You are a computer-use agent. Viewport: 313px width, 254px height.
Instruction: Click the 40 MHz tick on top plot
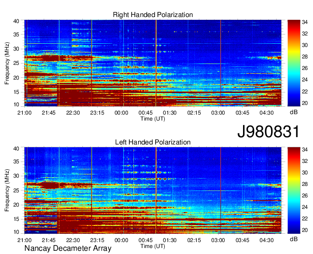tap(16, 21)
